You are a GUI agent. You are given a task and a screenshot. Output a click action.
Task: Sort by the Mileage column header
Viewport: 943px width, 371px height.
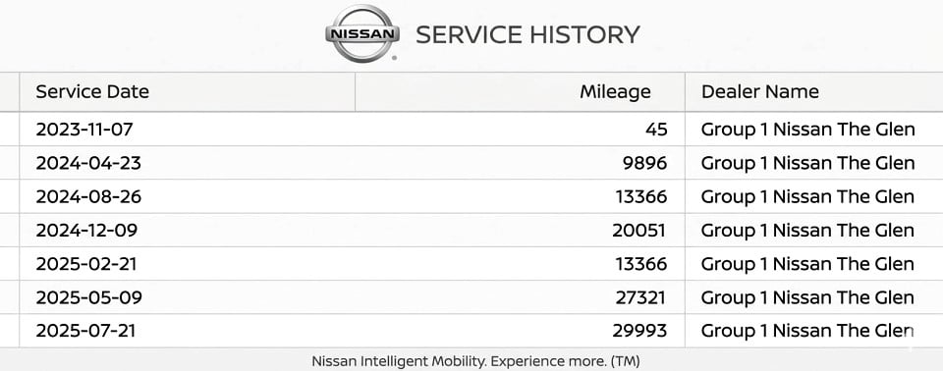coord(615,92)
